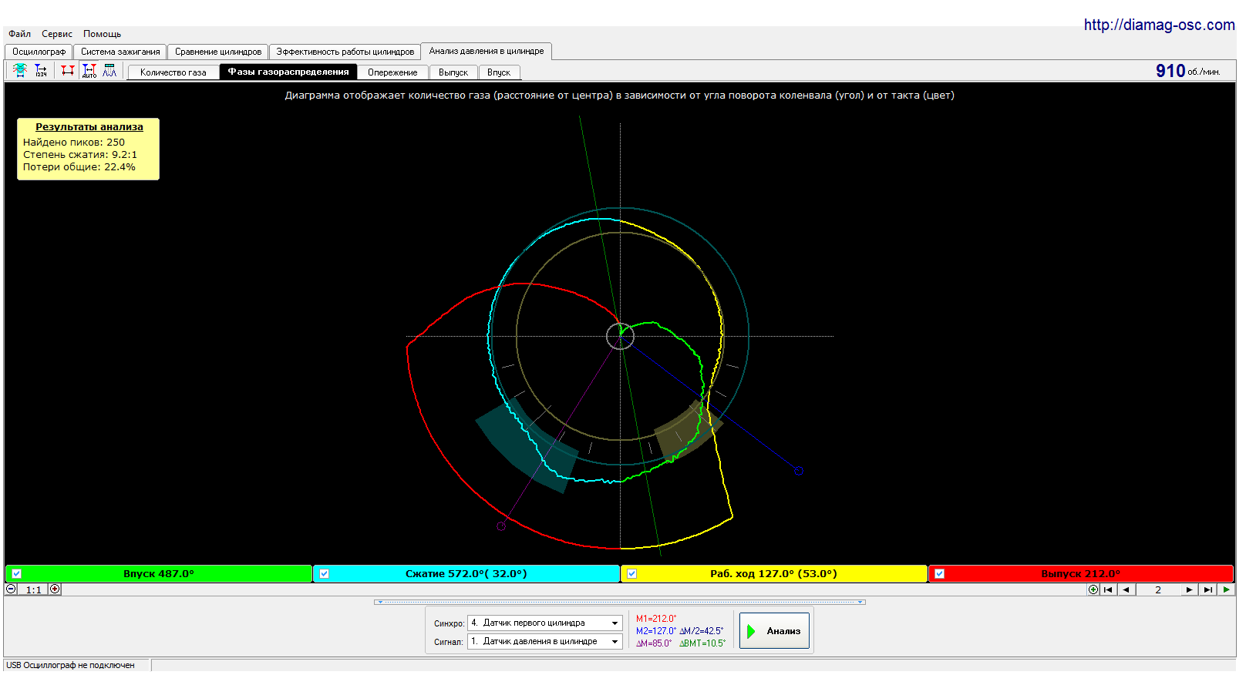Click the blue marker circle on diagram
This screenshot has width=1246, height=675.
pos(799,471)
